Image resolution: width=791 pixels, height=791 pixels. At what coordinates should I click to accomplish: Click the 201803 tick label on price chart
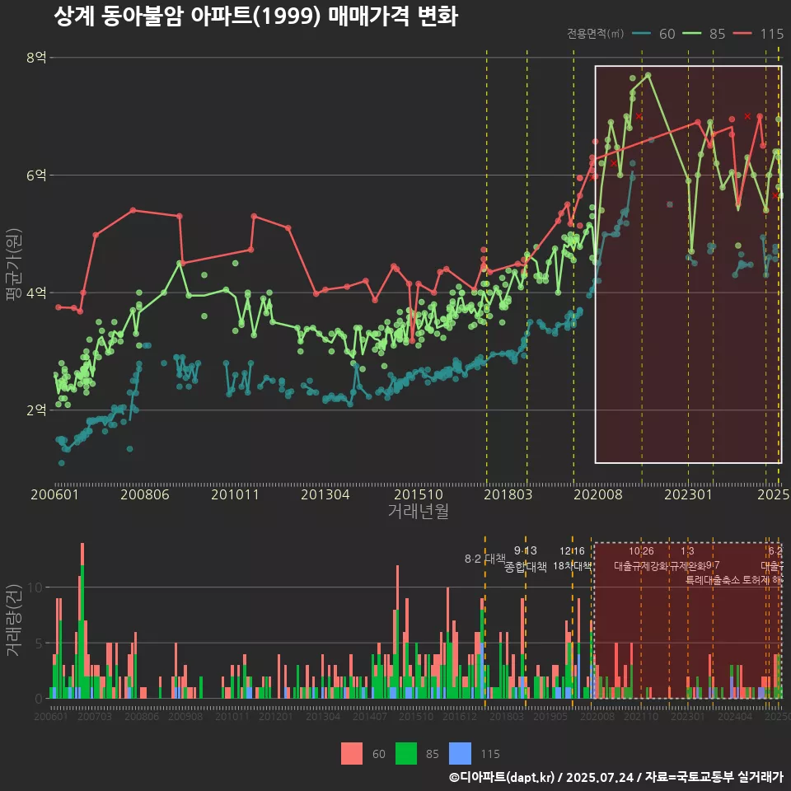pos(508,494)
